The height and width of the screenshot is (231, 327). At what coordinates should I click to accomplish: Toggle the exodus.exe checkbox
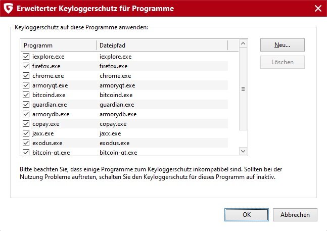click(26, 143)
